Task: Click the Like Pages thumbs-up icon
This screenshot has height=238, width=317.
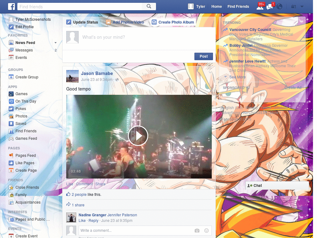Action: pos(11,163)
